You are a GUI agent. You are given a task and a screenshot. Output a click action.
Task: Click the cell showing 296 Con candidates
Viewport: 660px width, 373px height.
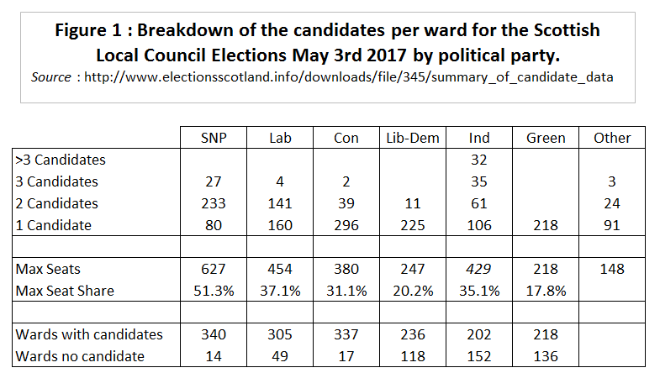(x=346, y=225)
